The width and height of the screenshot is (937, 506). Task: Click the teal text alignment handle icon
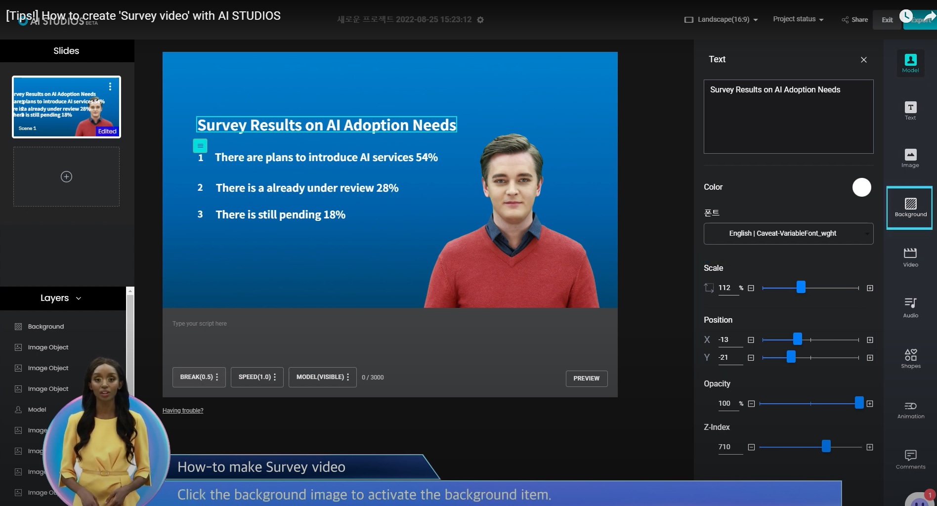click(200, 146)
